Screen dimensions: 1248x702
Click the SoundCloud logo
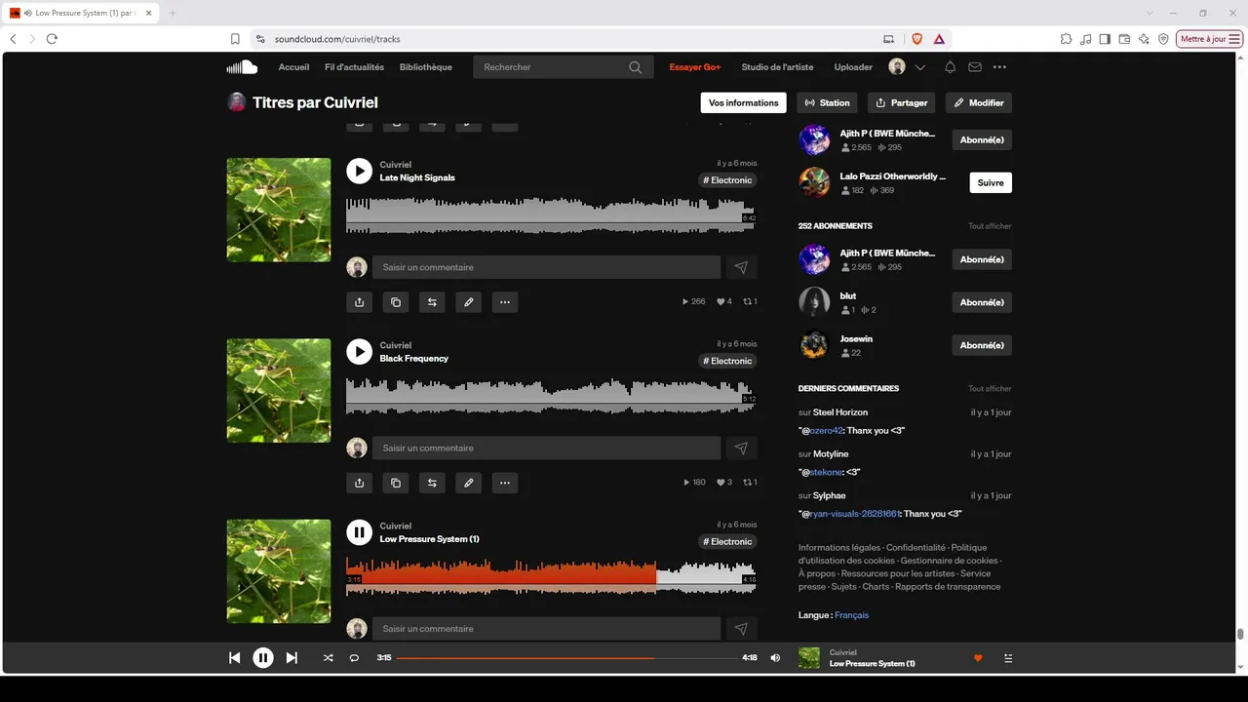(242, 67)
